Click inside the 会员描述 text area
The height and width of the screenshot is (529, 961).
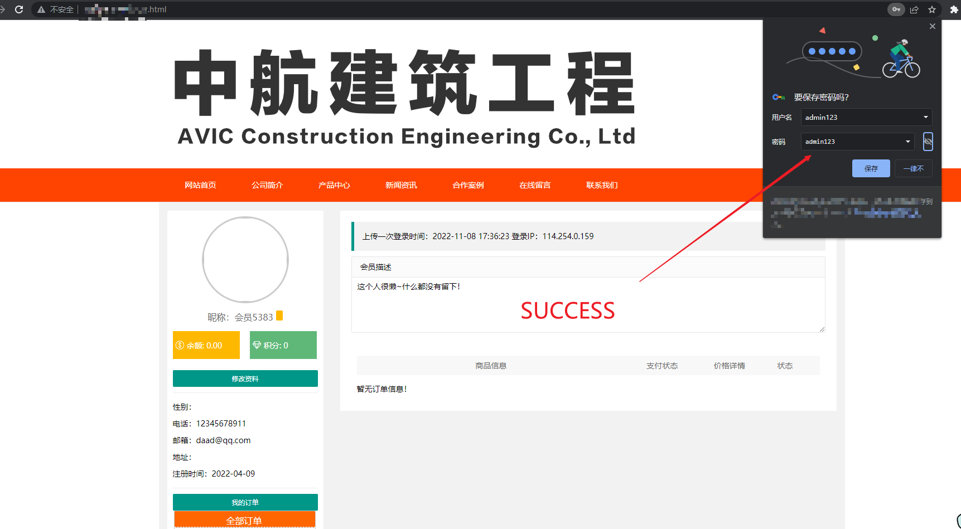pyautogui.click(x=588, y=305)
